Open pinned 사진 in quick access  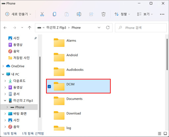pos(16,38)
